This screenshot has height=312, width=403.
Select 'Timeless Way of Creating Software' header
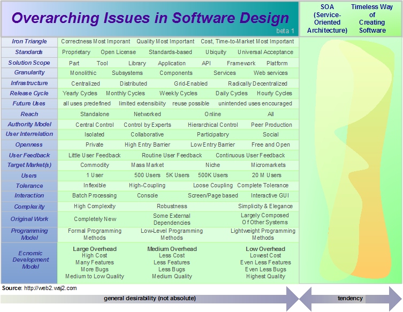(372, 19)
